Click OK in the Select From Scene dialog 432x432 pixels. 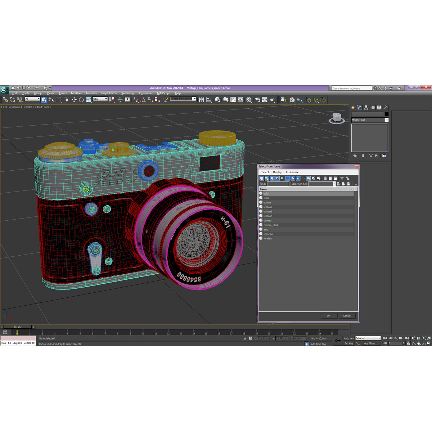click(329, 316)
